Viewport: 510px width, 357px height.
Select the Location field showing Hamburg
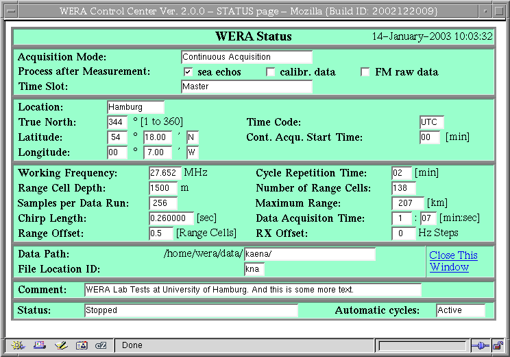click(136, 107)
